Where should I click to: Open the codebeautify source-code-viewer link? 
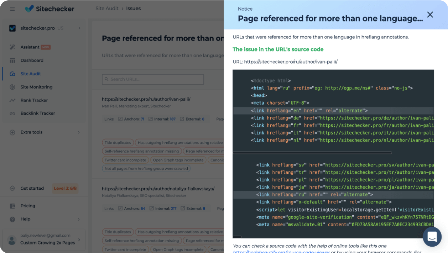(x=281, y=252)
